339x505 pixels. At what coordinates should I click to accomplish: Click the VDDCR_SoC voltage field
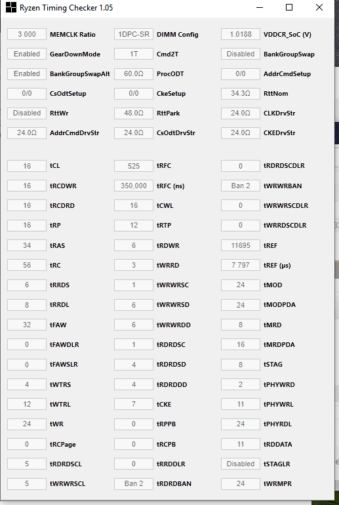(x=241, y=35)
